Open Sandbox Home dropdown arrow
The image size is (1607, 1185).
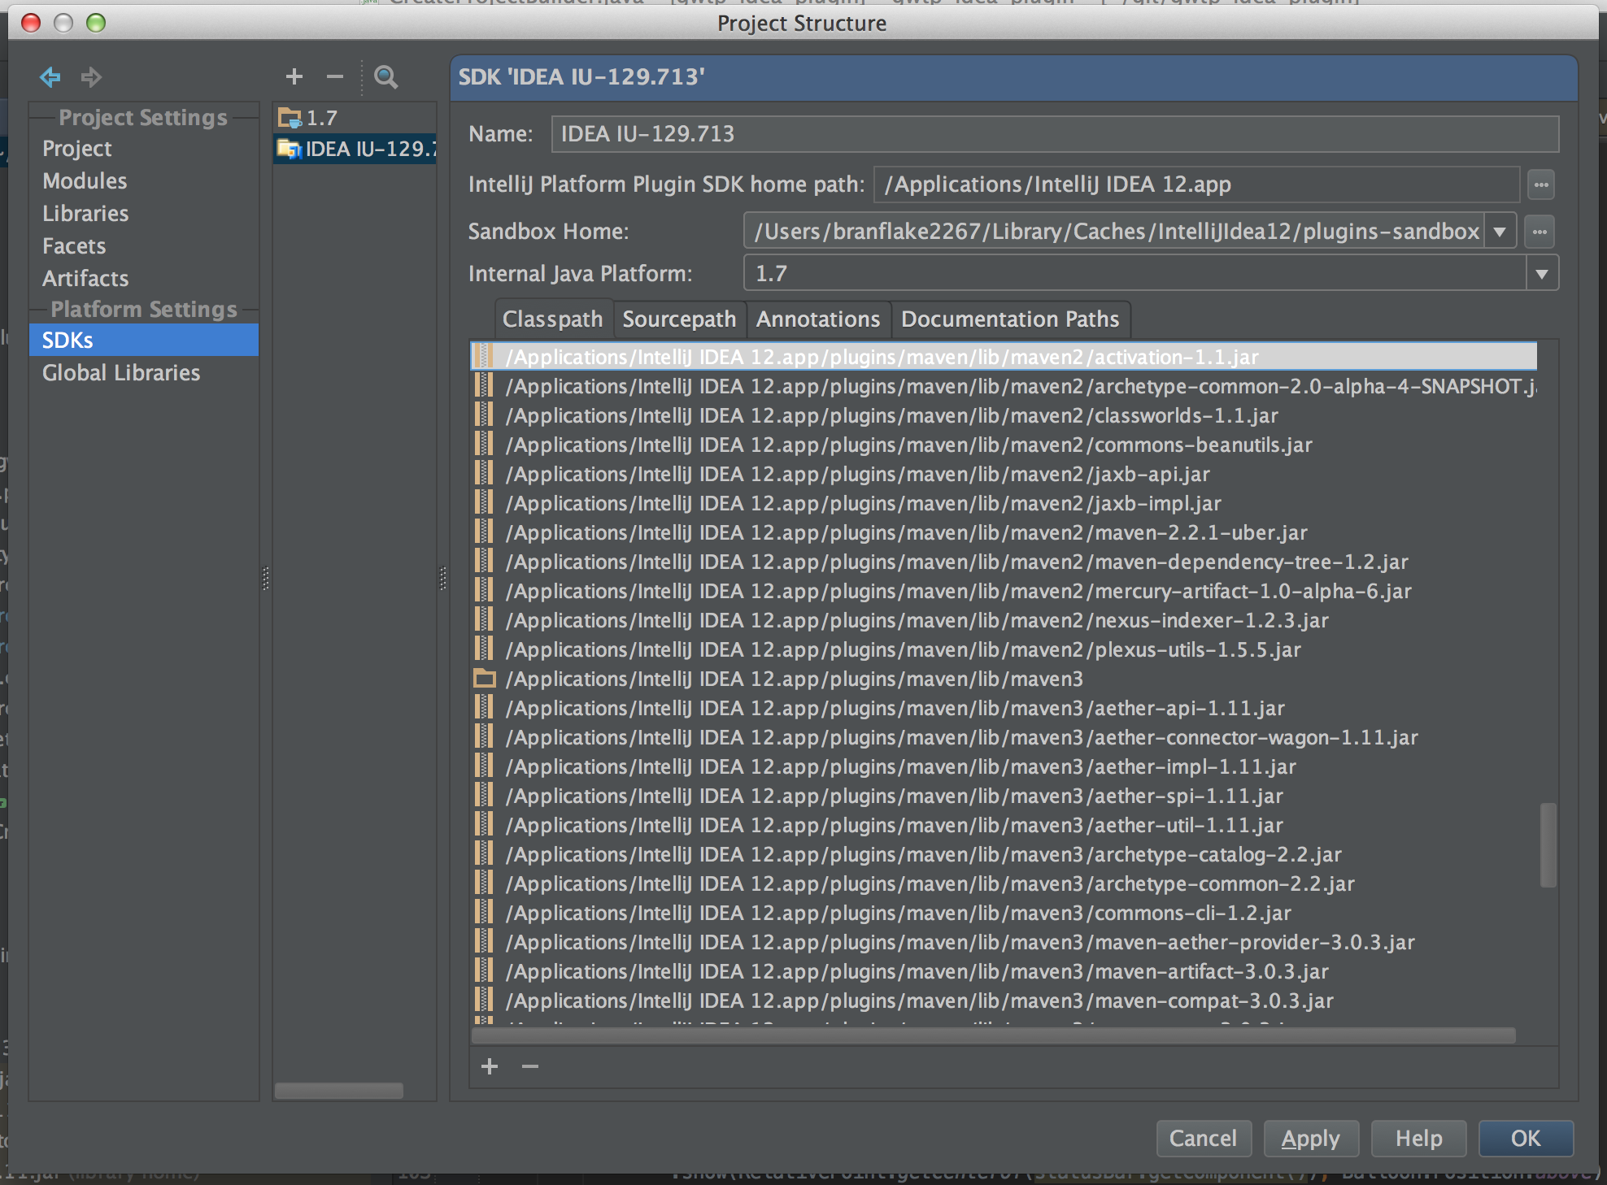tap(1500, 232)
